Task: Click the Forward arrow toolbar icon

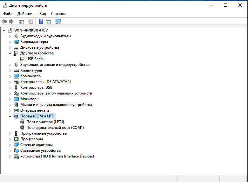Action: click(11, 21)
